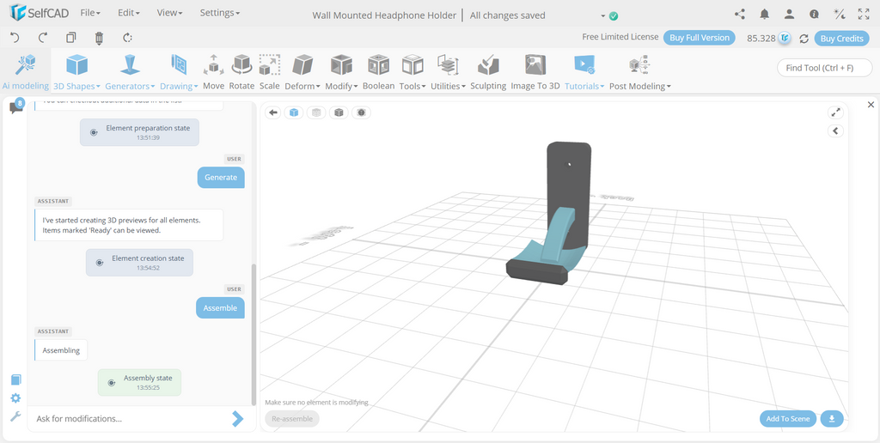This screenshot has width=880, height=443.
Task: Click the fullscreen icon
Action: (x=863, y=15)
